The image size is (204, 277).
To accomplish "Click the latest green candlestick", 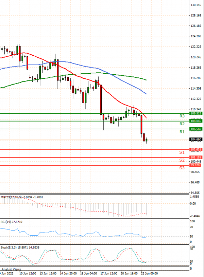I will tap(147, 140).
